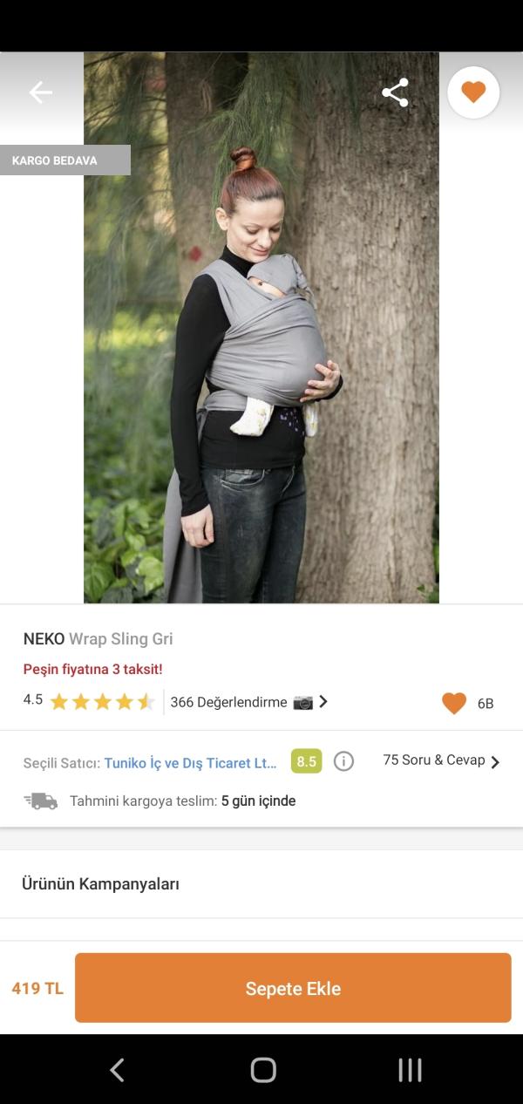The height and width of the screenshot is (1104, 523).
Task: Tap Android back navigation button
Action: [x=117, y=1070]
